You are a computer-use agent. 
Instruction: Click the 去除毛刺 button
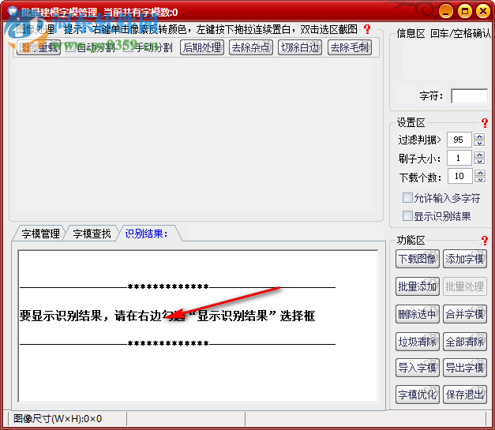point(350,47)
